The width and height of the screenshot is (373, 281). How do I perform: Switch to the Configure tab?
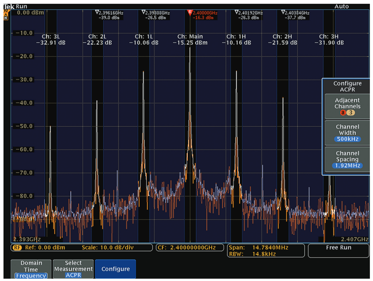coord(115,269)
